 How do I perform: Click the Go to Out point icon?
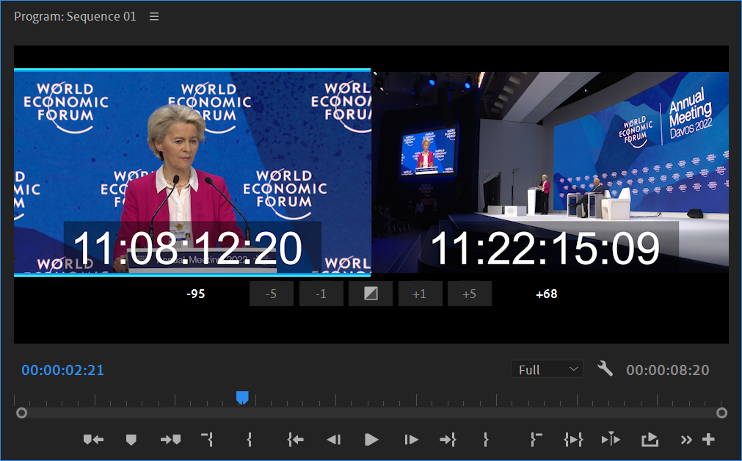click(448, 440)
